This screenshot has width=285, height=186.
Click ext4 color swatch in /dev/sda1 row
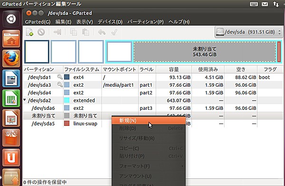(66, 77)
